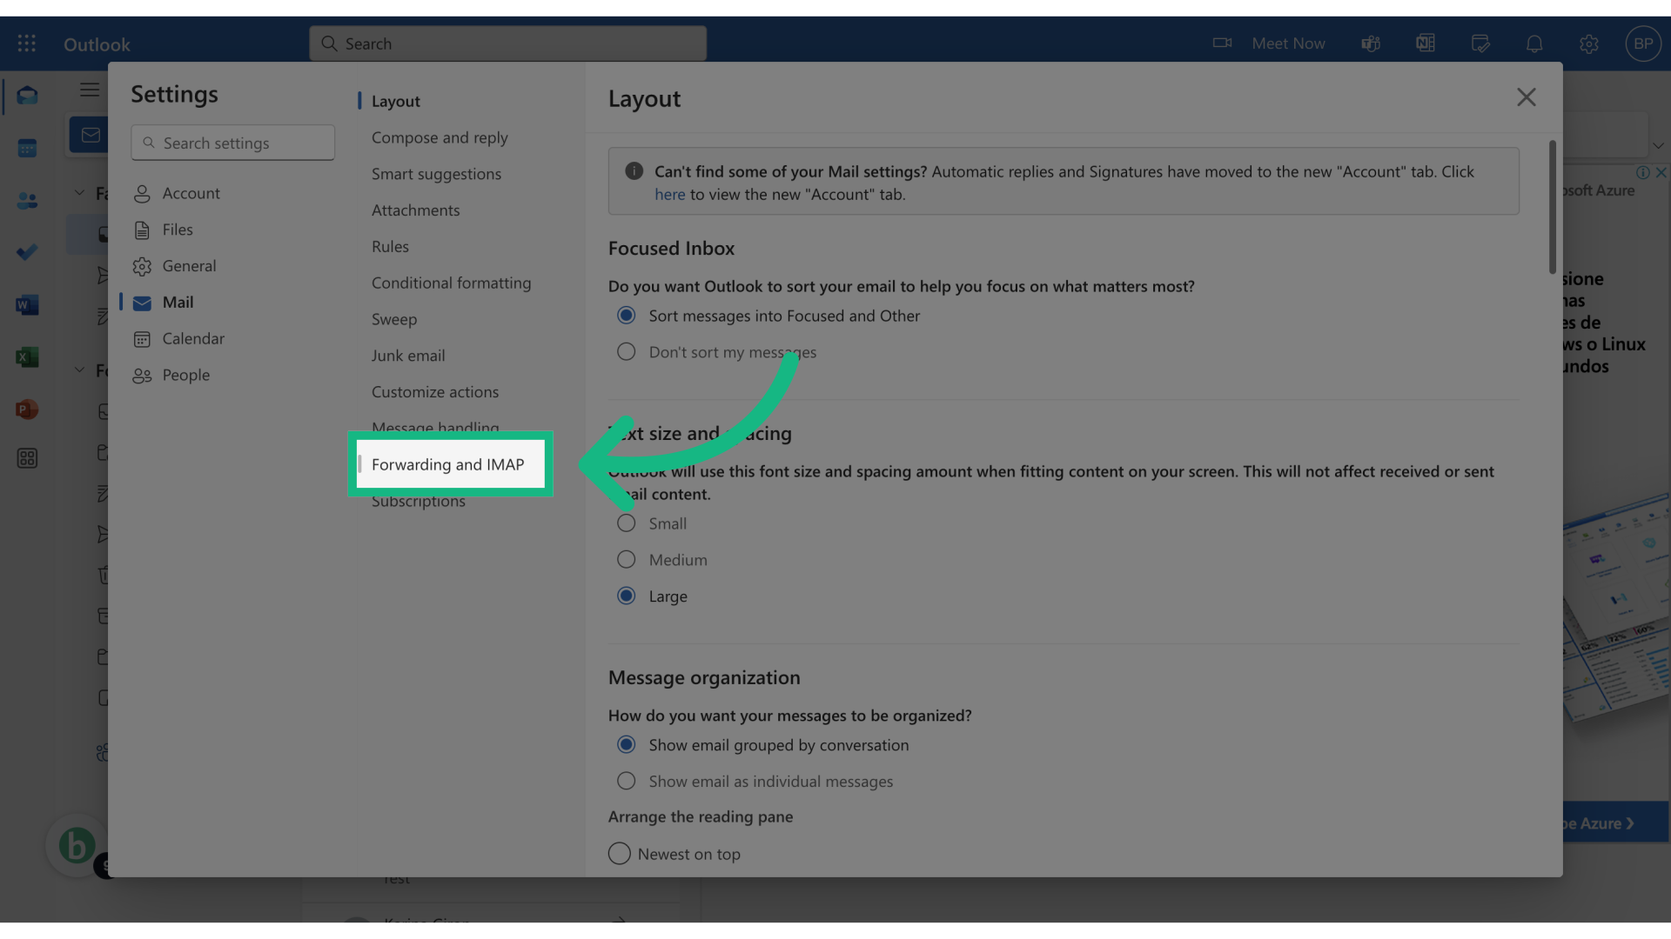Viewport: 1671px width, 939px height.
Task: Select Sort messages into Focused and Other
Action: coord(627,316)
